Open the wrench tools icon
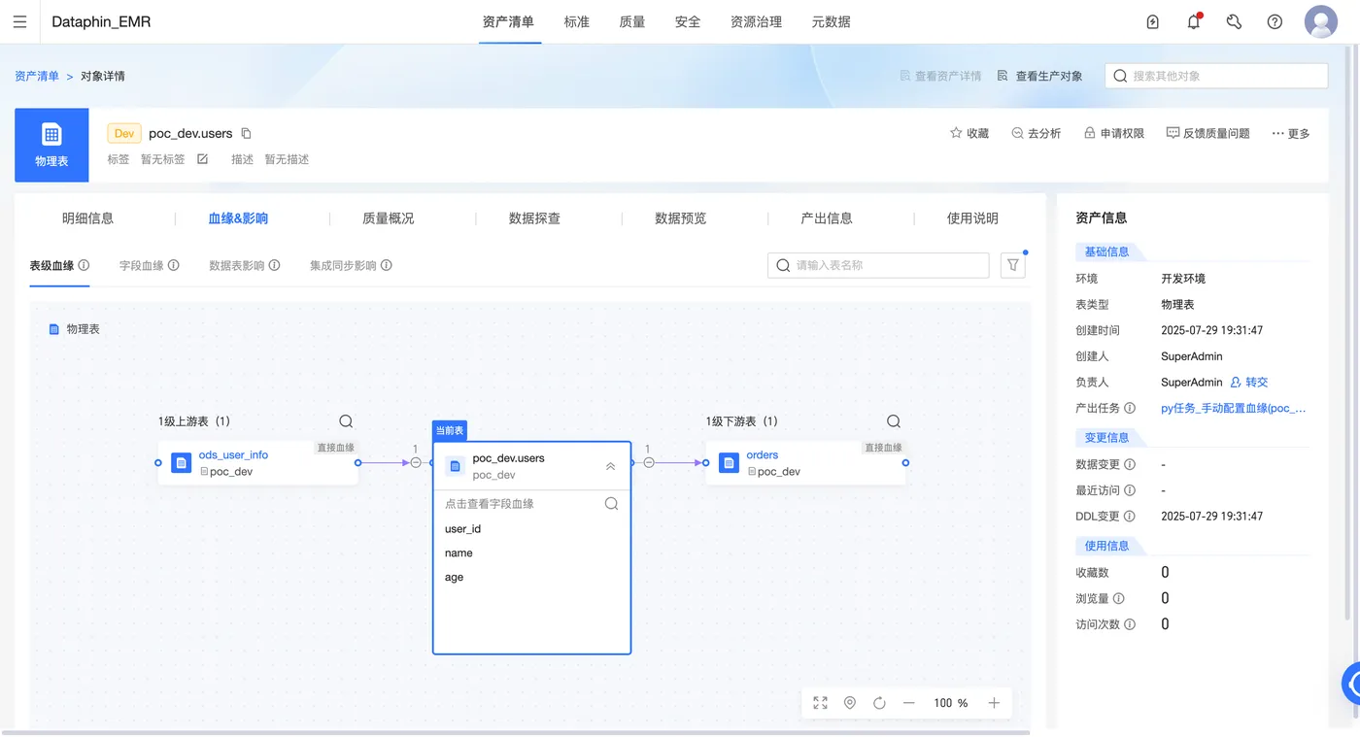Viewport: 1360px width, 737px height. point(1234,21)
